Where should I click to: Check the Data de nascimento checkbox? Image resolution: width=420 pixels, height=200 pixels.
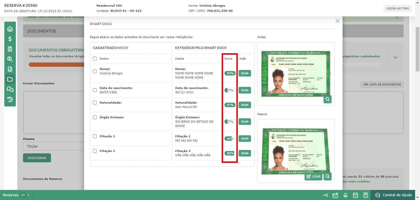[x=95, y=90]
